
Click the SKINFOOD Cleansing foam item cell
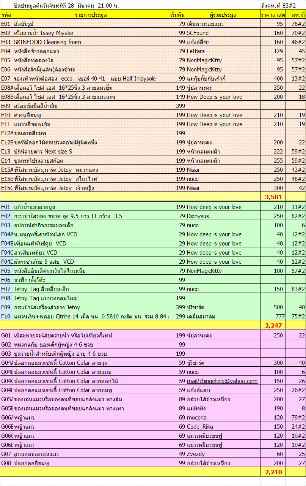click(x=91, y=42)
